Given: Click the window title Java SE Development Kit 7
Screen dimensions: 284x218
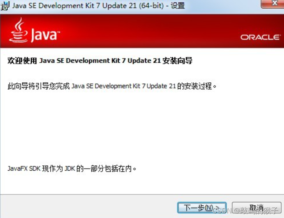Looking at the screenshot, I should [98, 6].
